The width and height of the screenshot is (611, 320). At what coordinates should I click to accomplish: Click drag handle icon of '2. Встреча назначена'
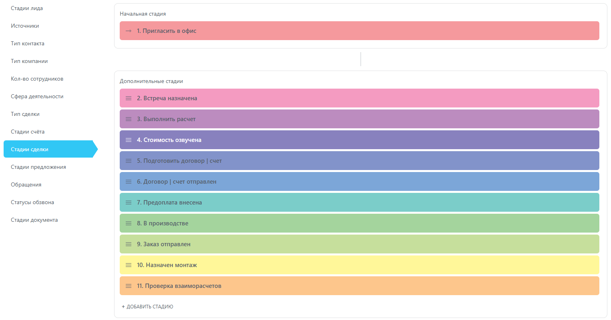(x=129, y=98)
